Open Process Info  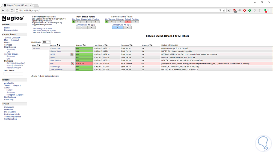pos(10,112)
